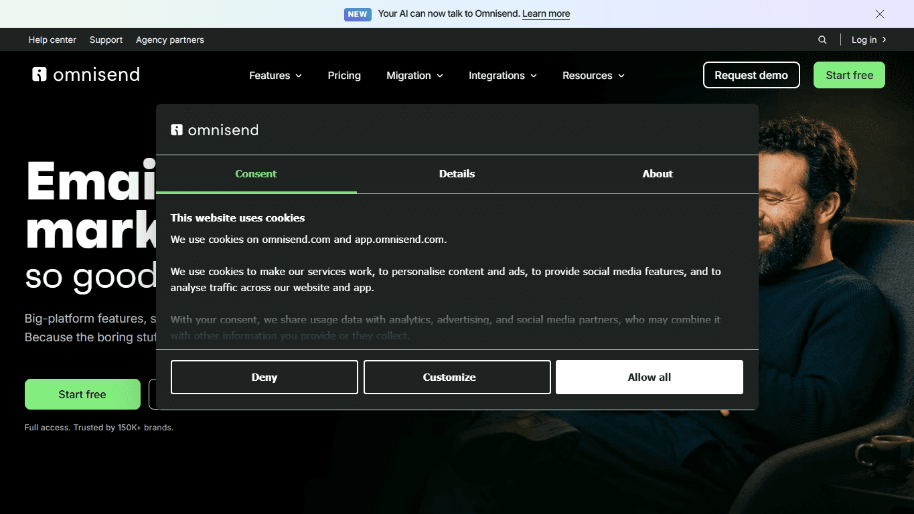The image size is (914, 514).
Task: Expand the Resources menu
Action: 593,76
